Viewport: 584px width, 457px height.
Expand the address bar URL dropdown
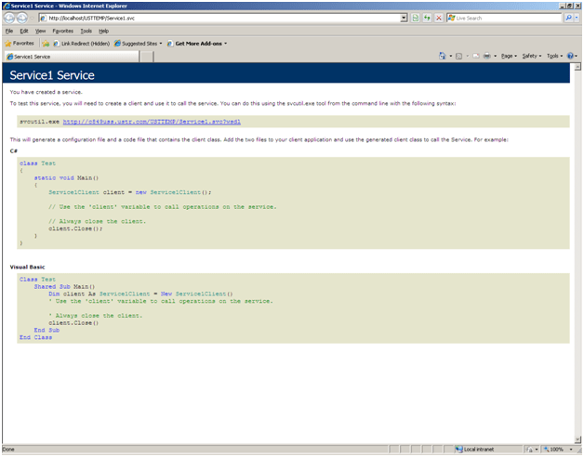click(x=404, y=18)
